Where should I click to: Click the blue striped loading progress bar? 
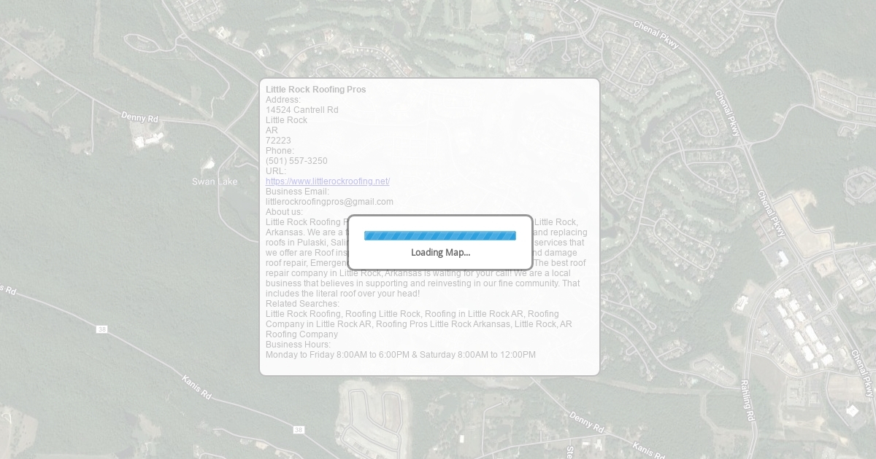click(439, 235)
